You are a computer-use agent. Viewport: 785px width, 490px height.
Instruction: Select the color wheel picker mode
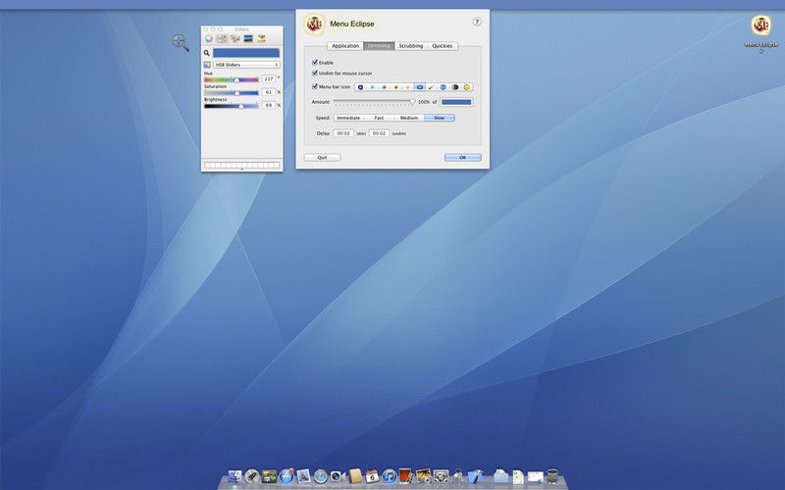pyautogui.click(x=209, y=39)
